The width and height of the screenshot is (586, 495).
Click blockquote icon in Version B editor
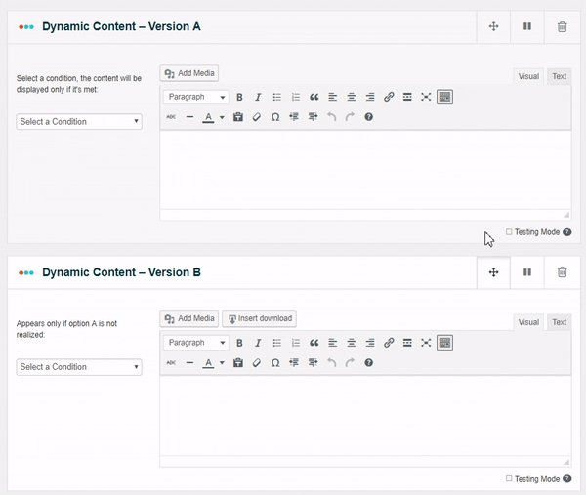[314, 343]
